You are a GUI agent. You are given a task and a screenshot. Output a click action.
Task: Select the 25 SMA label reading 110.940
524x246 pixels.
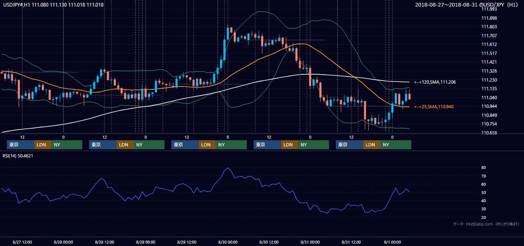click(435, 107)
